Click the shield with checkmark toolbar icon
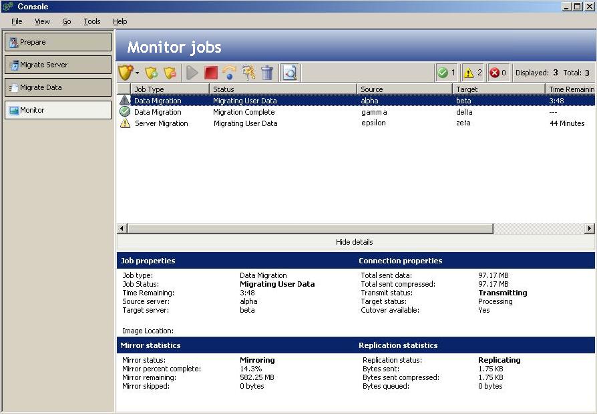This screenshot has height=414, width=597. [125, 73]
